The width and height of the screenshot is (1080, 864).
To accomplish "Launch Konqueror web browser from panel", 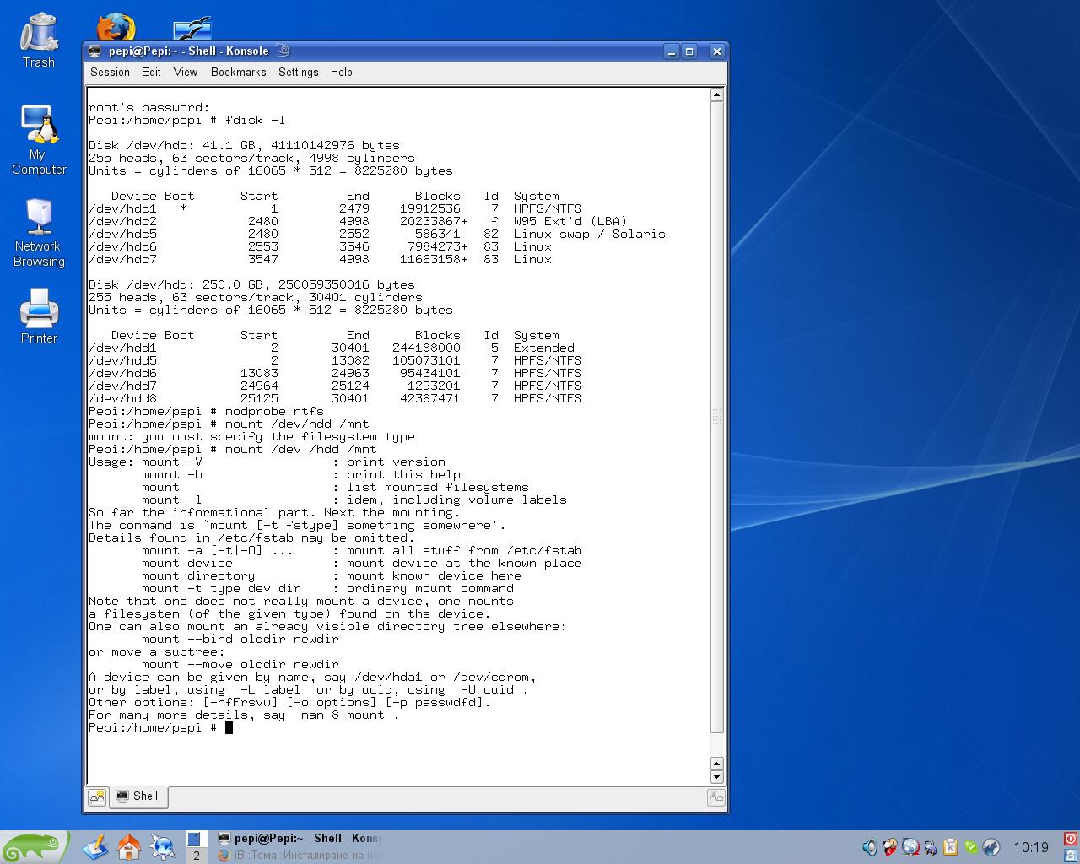I will coord(162,847).
